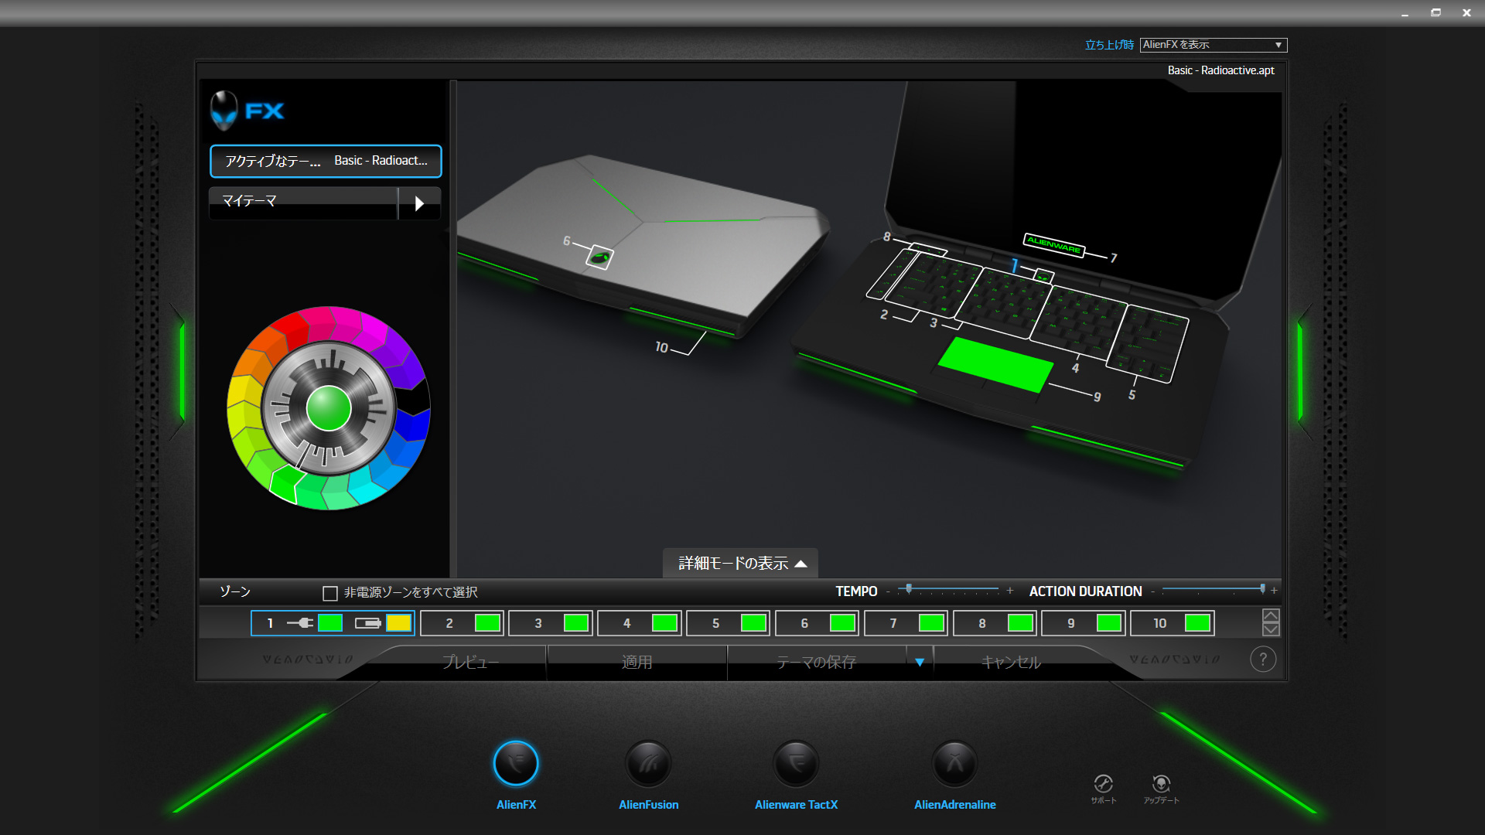Open the AlienAdrenaline module icon

pos(954,764)
